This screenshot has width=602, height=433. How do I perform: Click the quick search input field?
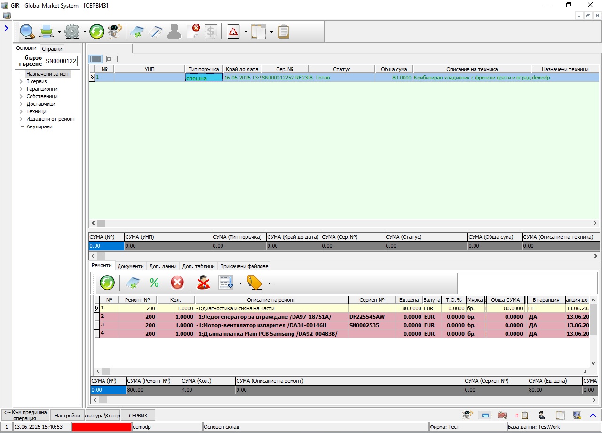click(61, 61)
